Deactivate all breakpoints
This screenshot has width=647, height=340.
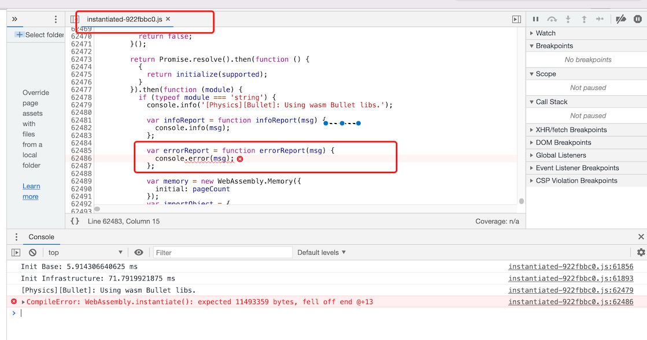(621, 19)
